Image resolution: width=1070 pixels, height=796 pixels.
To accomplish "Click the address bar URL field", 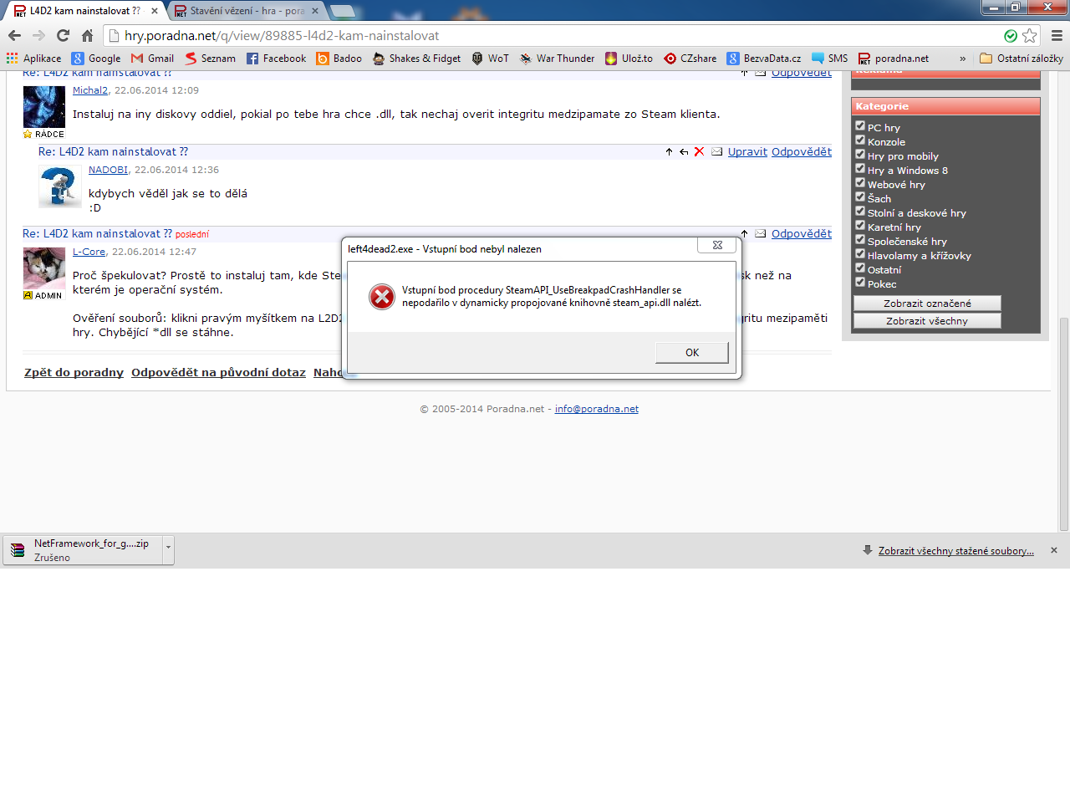I will (x=552, y=36).
